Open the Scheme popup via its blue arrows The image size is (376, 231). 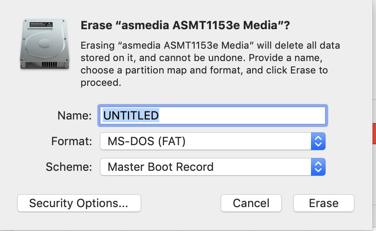(318, 167)
